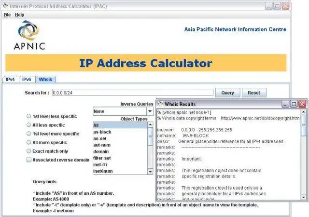Select filter-set object type
The width and height of the screenshot is (309, 217).
pos(120,158)
